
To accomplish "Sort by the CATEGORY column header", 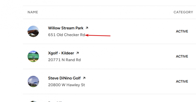I will click(183, 12).
